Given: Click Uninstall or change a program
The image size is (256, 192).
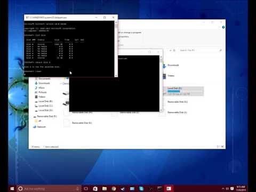Looking at the screenshot, I should 130,33.
